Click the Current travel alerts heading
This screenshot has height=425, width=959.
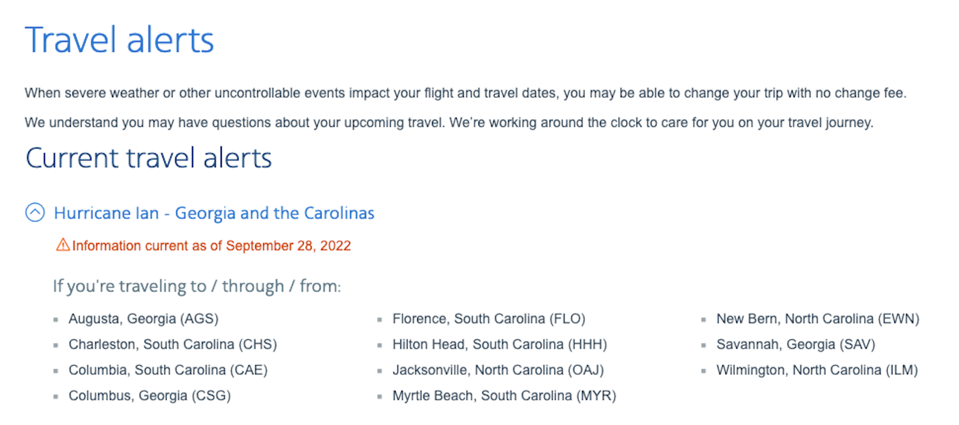coord(149,157)
